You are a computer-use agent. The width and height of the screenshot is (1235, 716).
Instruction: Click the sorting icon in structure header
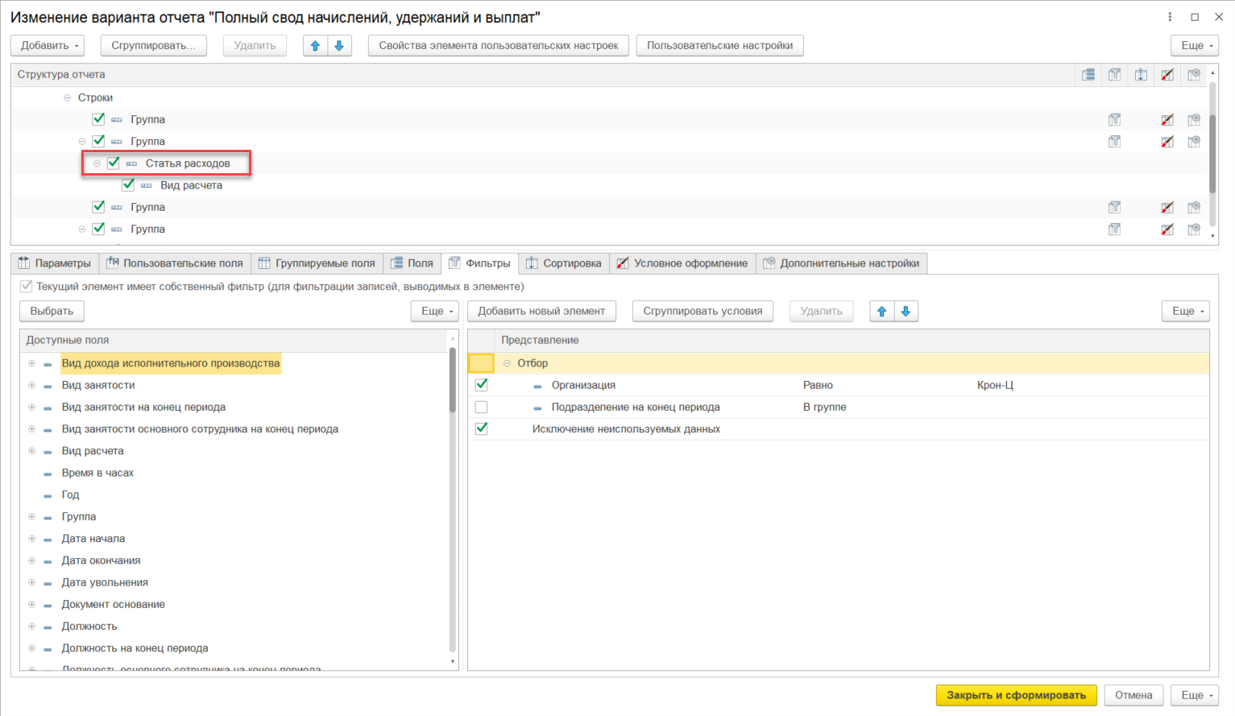click(1141, 75)
